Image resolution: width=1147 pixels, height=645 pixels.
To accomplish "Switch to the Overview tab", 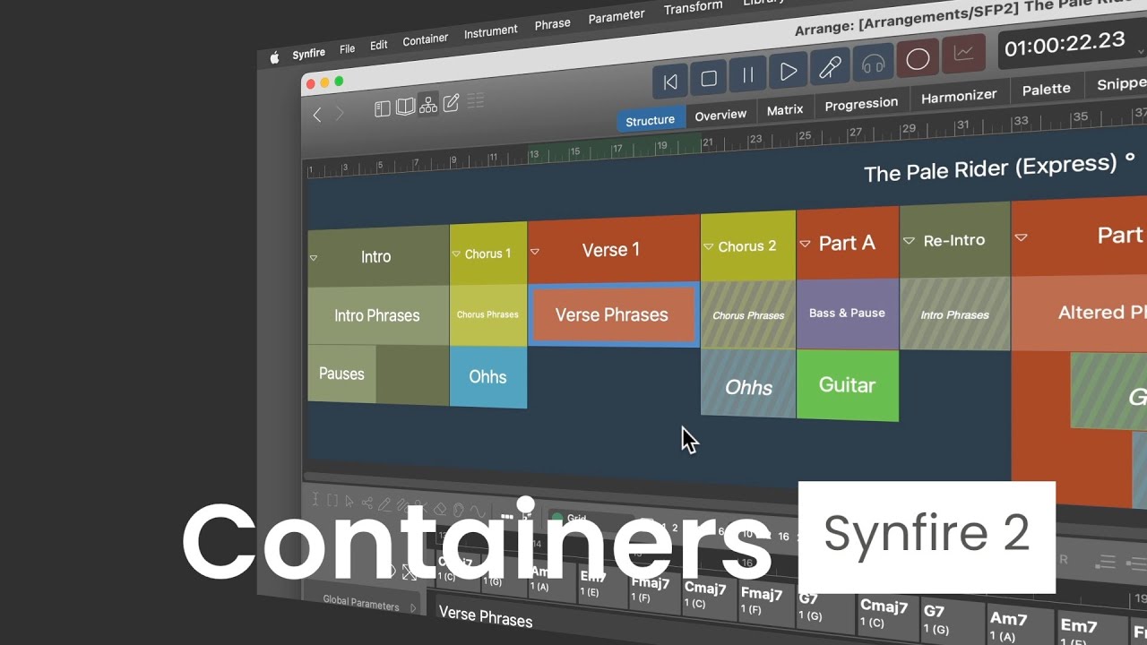I will [720, 115].
